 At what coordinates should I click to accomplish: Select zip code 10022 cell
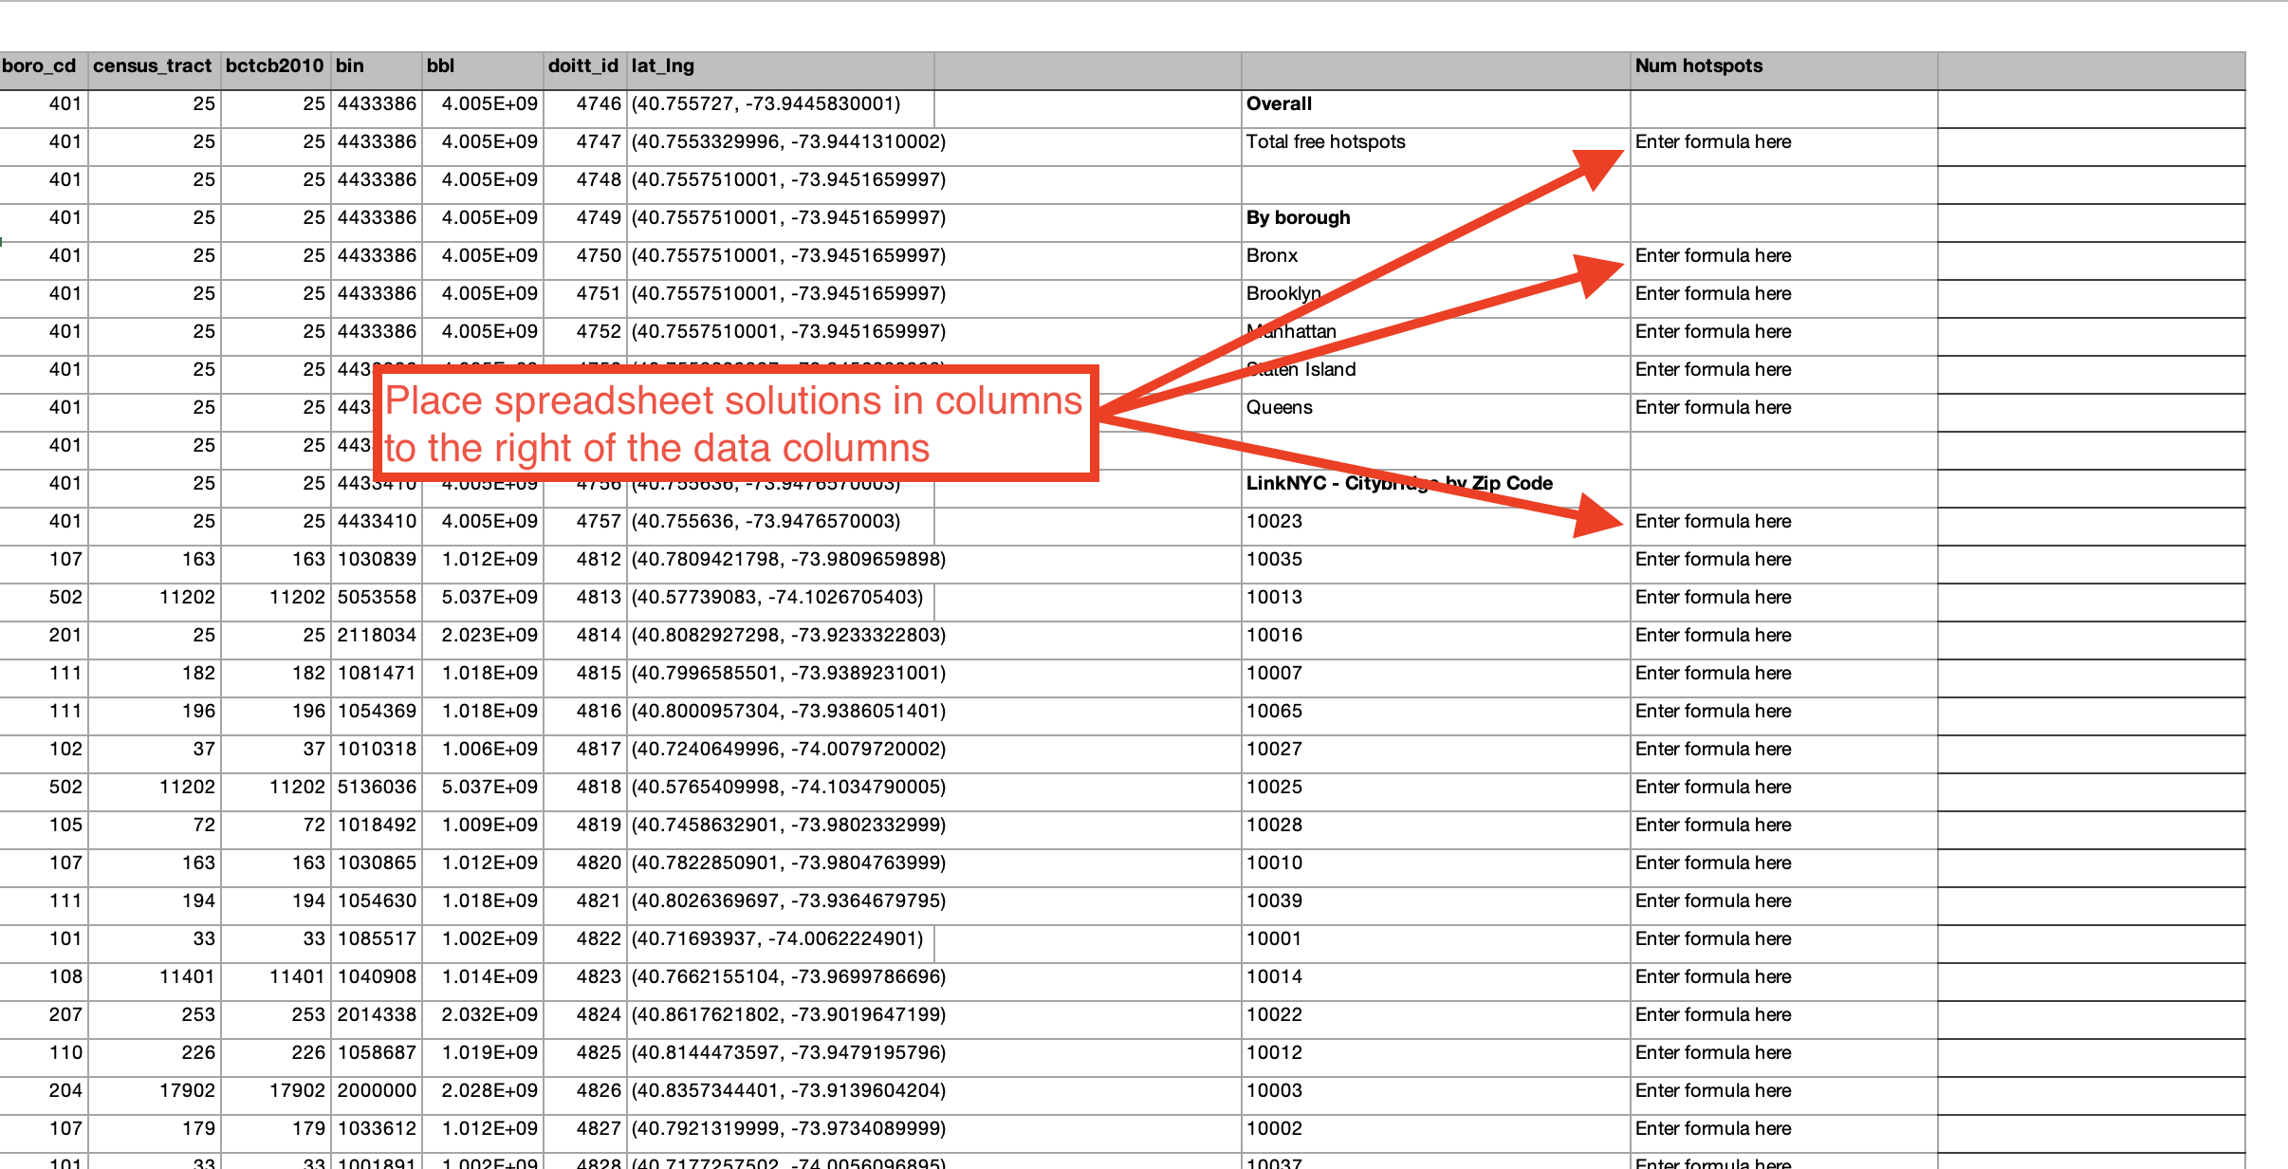click(x=1436, y=1020)
